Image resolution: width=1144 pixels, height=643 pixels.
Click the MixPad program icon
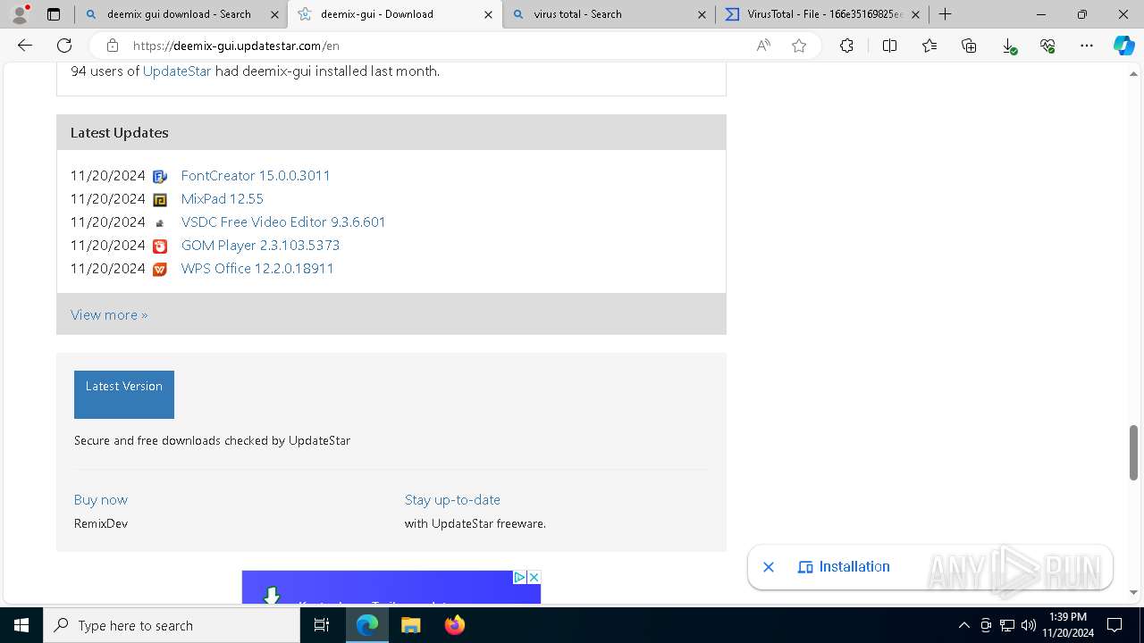tap(160, 200)
